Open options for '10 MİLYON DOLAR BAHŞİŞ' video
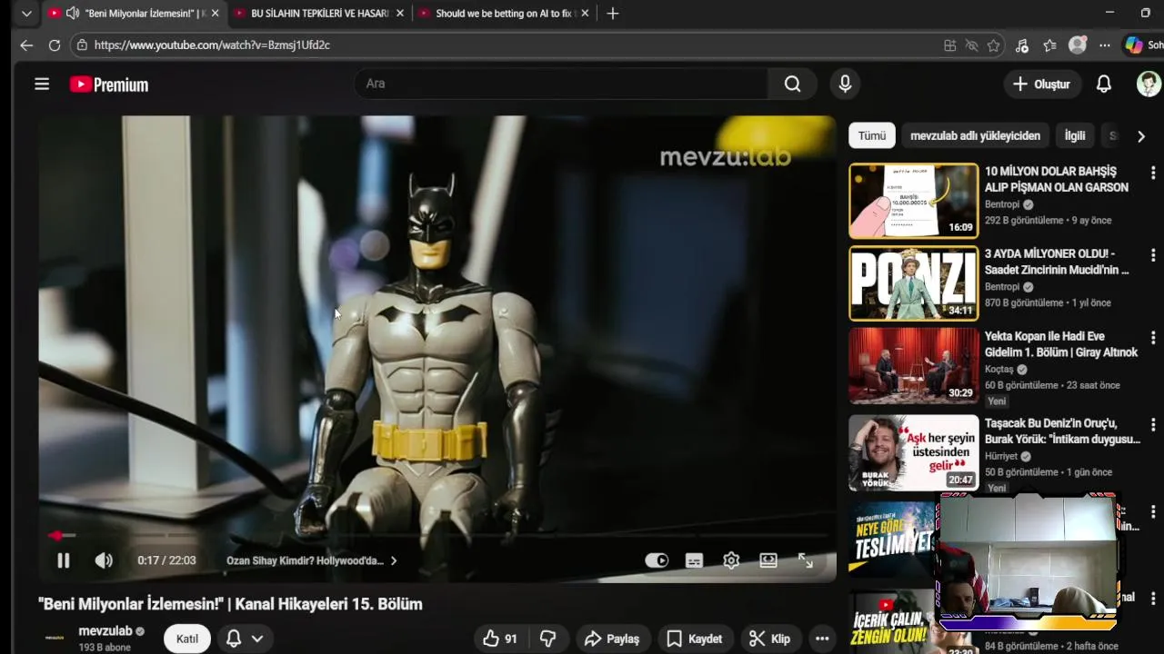 (1153, 173)
